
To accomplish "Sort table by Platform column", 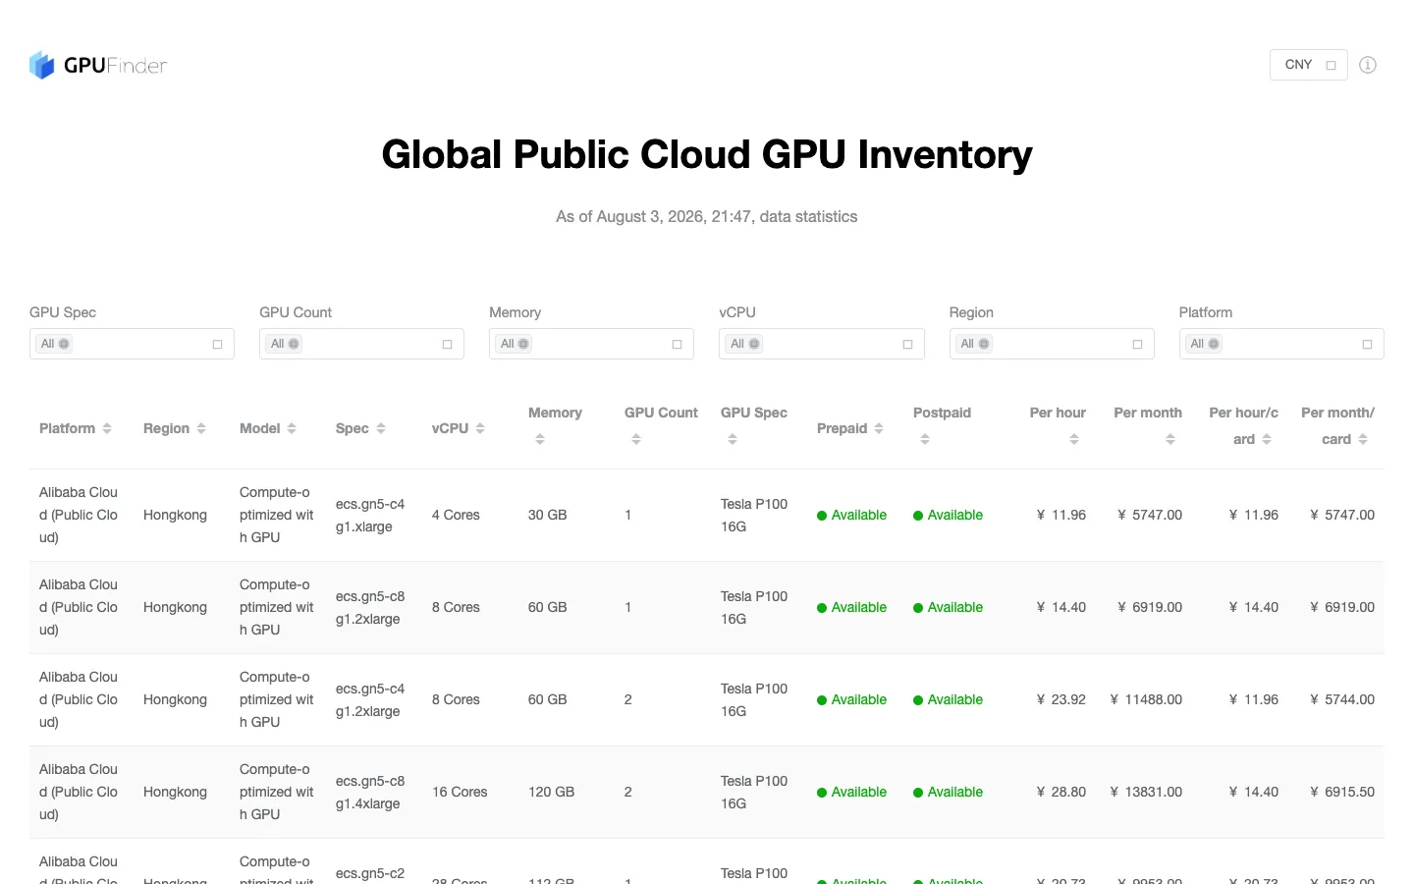I will pyautogui.click(x=107, y=428).
